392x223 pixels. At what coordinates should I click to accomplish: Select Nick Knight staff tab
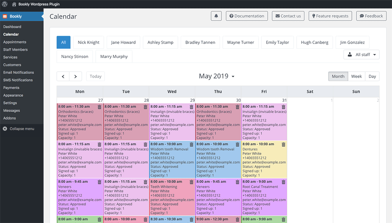(x=88, y=42)
